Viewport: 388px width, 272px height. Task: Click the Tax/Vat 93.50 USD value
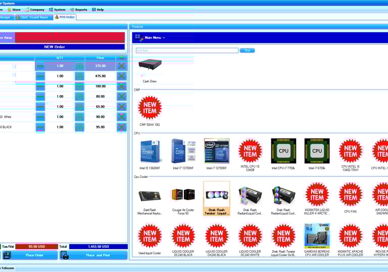click(36, 247)
